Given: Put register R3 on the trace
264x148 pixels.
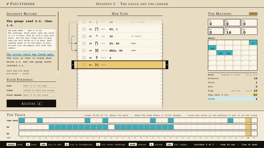Looking at the screenshot, I should coord(249,23).
